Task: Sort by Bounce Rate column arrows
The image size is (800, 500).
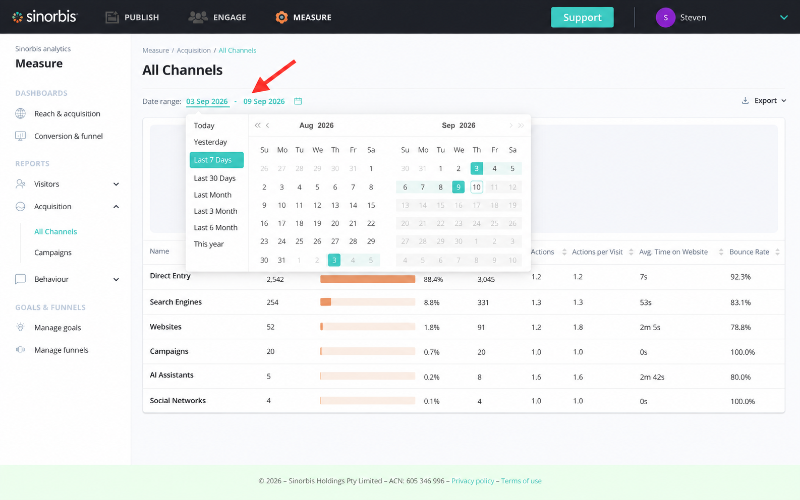Action: tap(777, 252)
